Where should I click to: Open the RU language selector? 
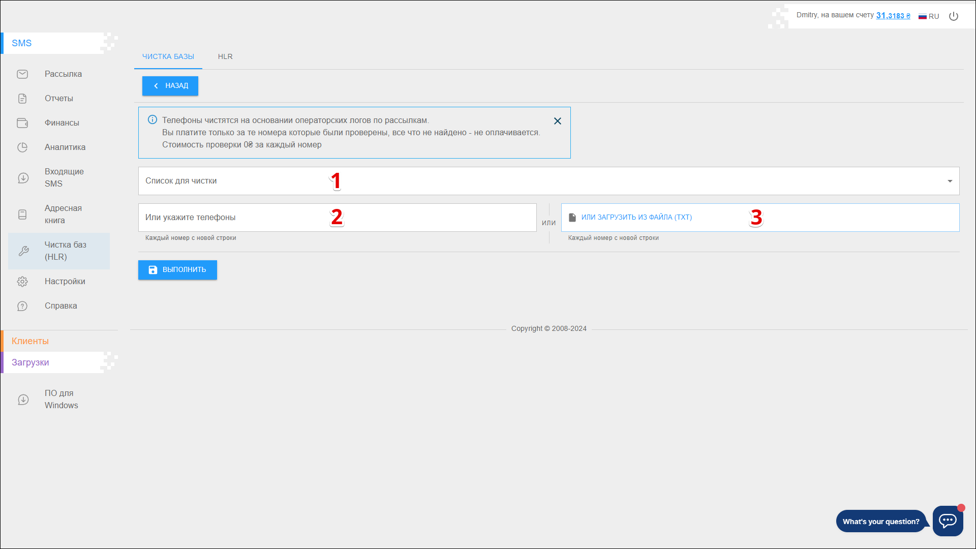coord(929,16)
